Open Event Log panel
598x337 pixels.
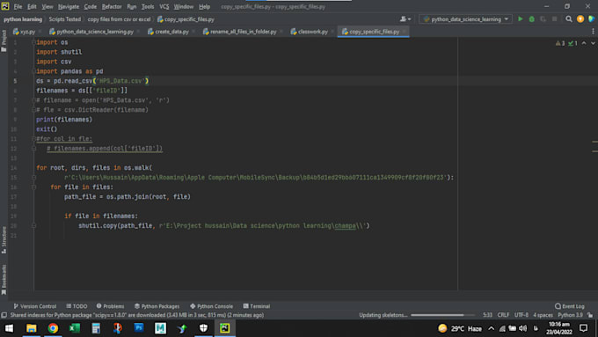point(569,306)
